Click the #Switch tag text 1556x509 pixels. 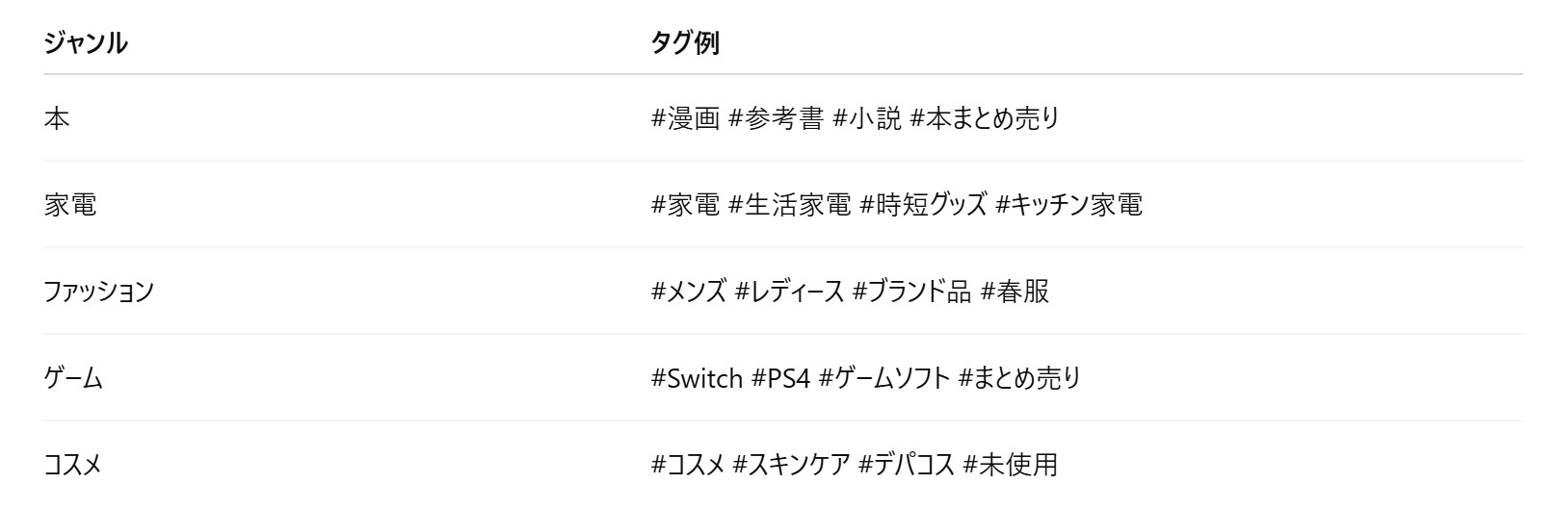tap(698, 378)
